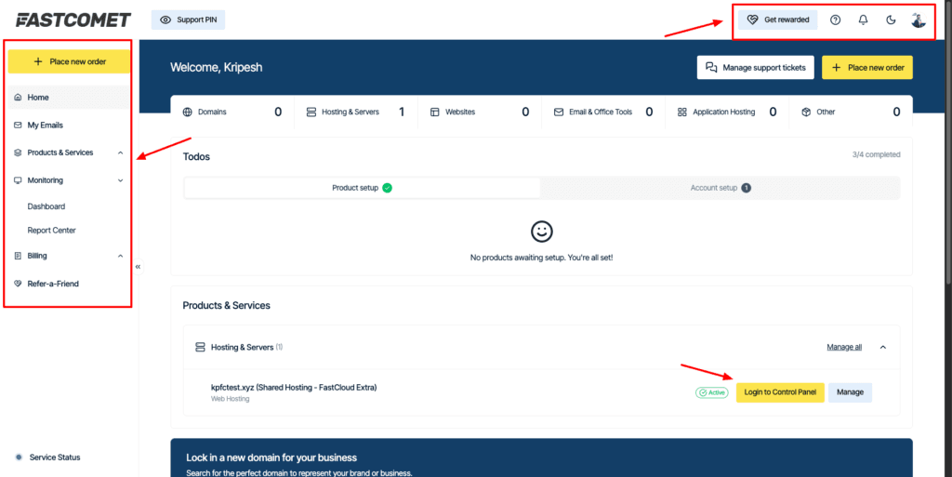Click the 3/4 completed text
The height and width of the screenshot is (477, 952).
click(x=876, y=154)
